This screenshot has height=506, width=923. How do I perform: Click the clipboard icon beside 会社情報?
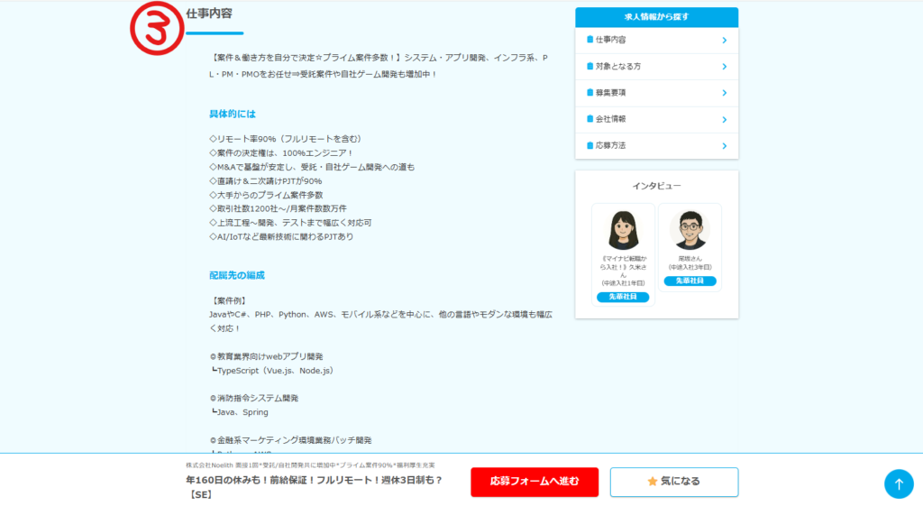click(x=589, y=118)
